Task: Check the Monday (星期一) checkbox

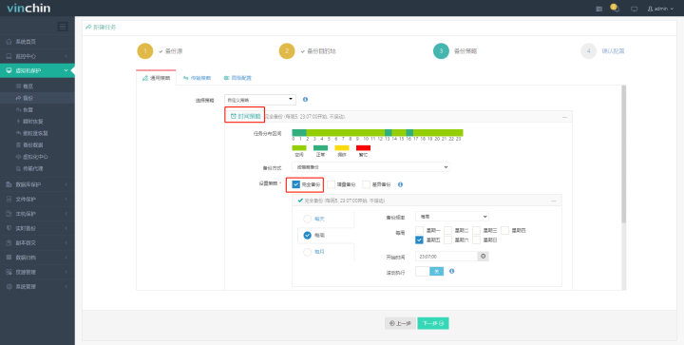Action: pos(419,230)
